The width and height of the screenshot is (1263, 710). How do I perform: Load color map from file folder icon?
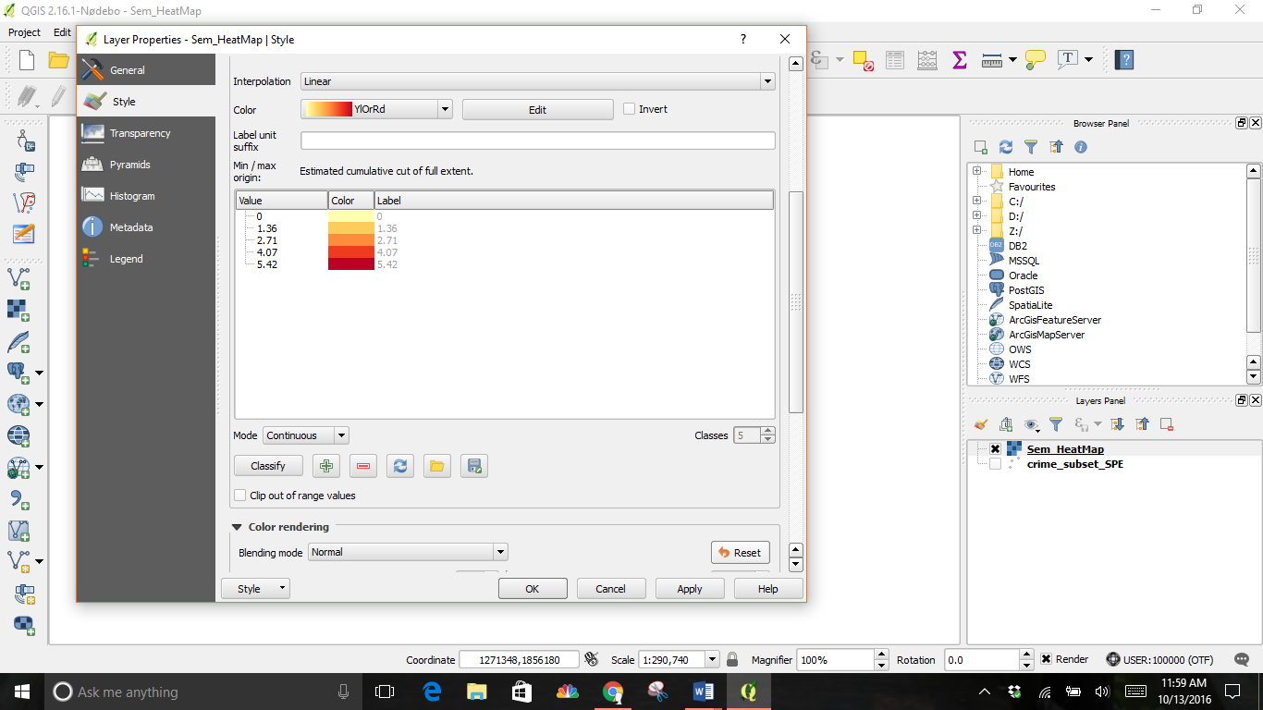436,466
